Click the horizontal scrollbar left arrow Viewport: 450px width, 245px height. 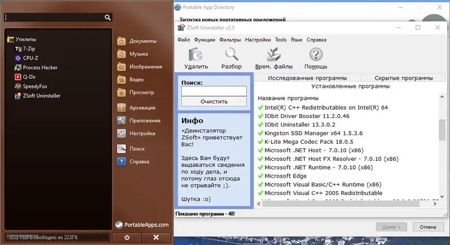pos(259,204)
